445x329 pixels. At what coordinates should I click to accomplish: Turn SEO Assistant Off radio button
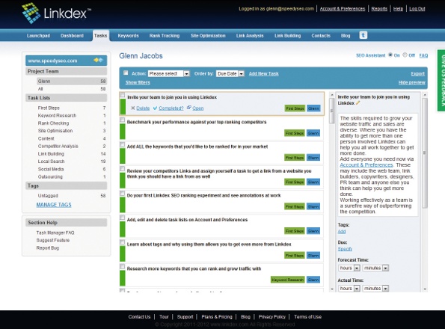(405, 55)
